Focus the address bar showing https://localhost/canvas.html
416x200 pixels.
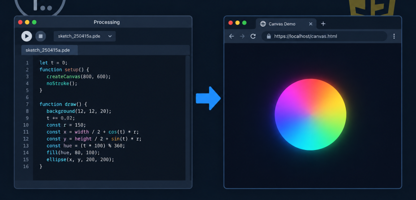tap(324, 36)
